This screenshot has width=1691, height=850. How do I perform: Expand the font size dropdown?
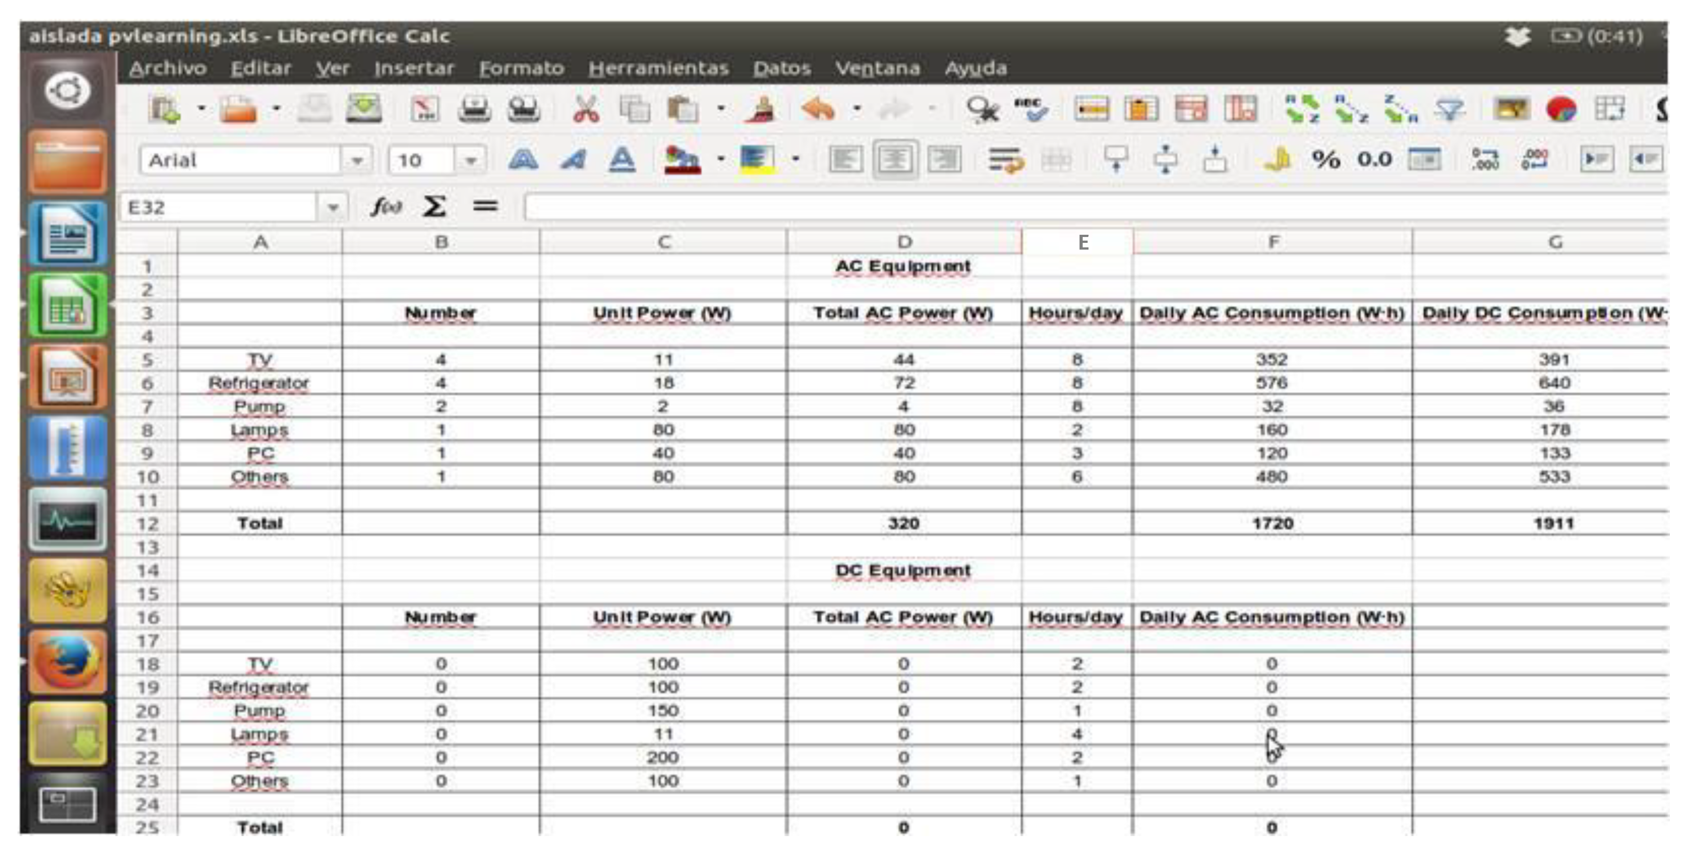(470, 160)
